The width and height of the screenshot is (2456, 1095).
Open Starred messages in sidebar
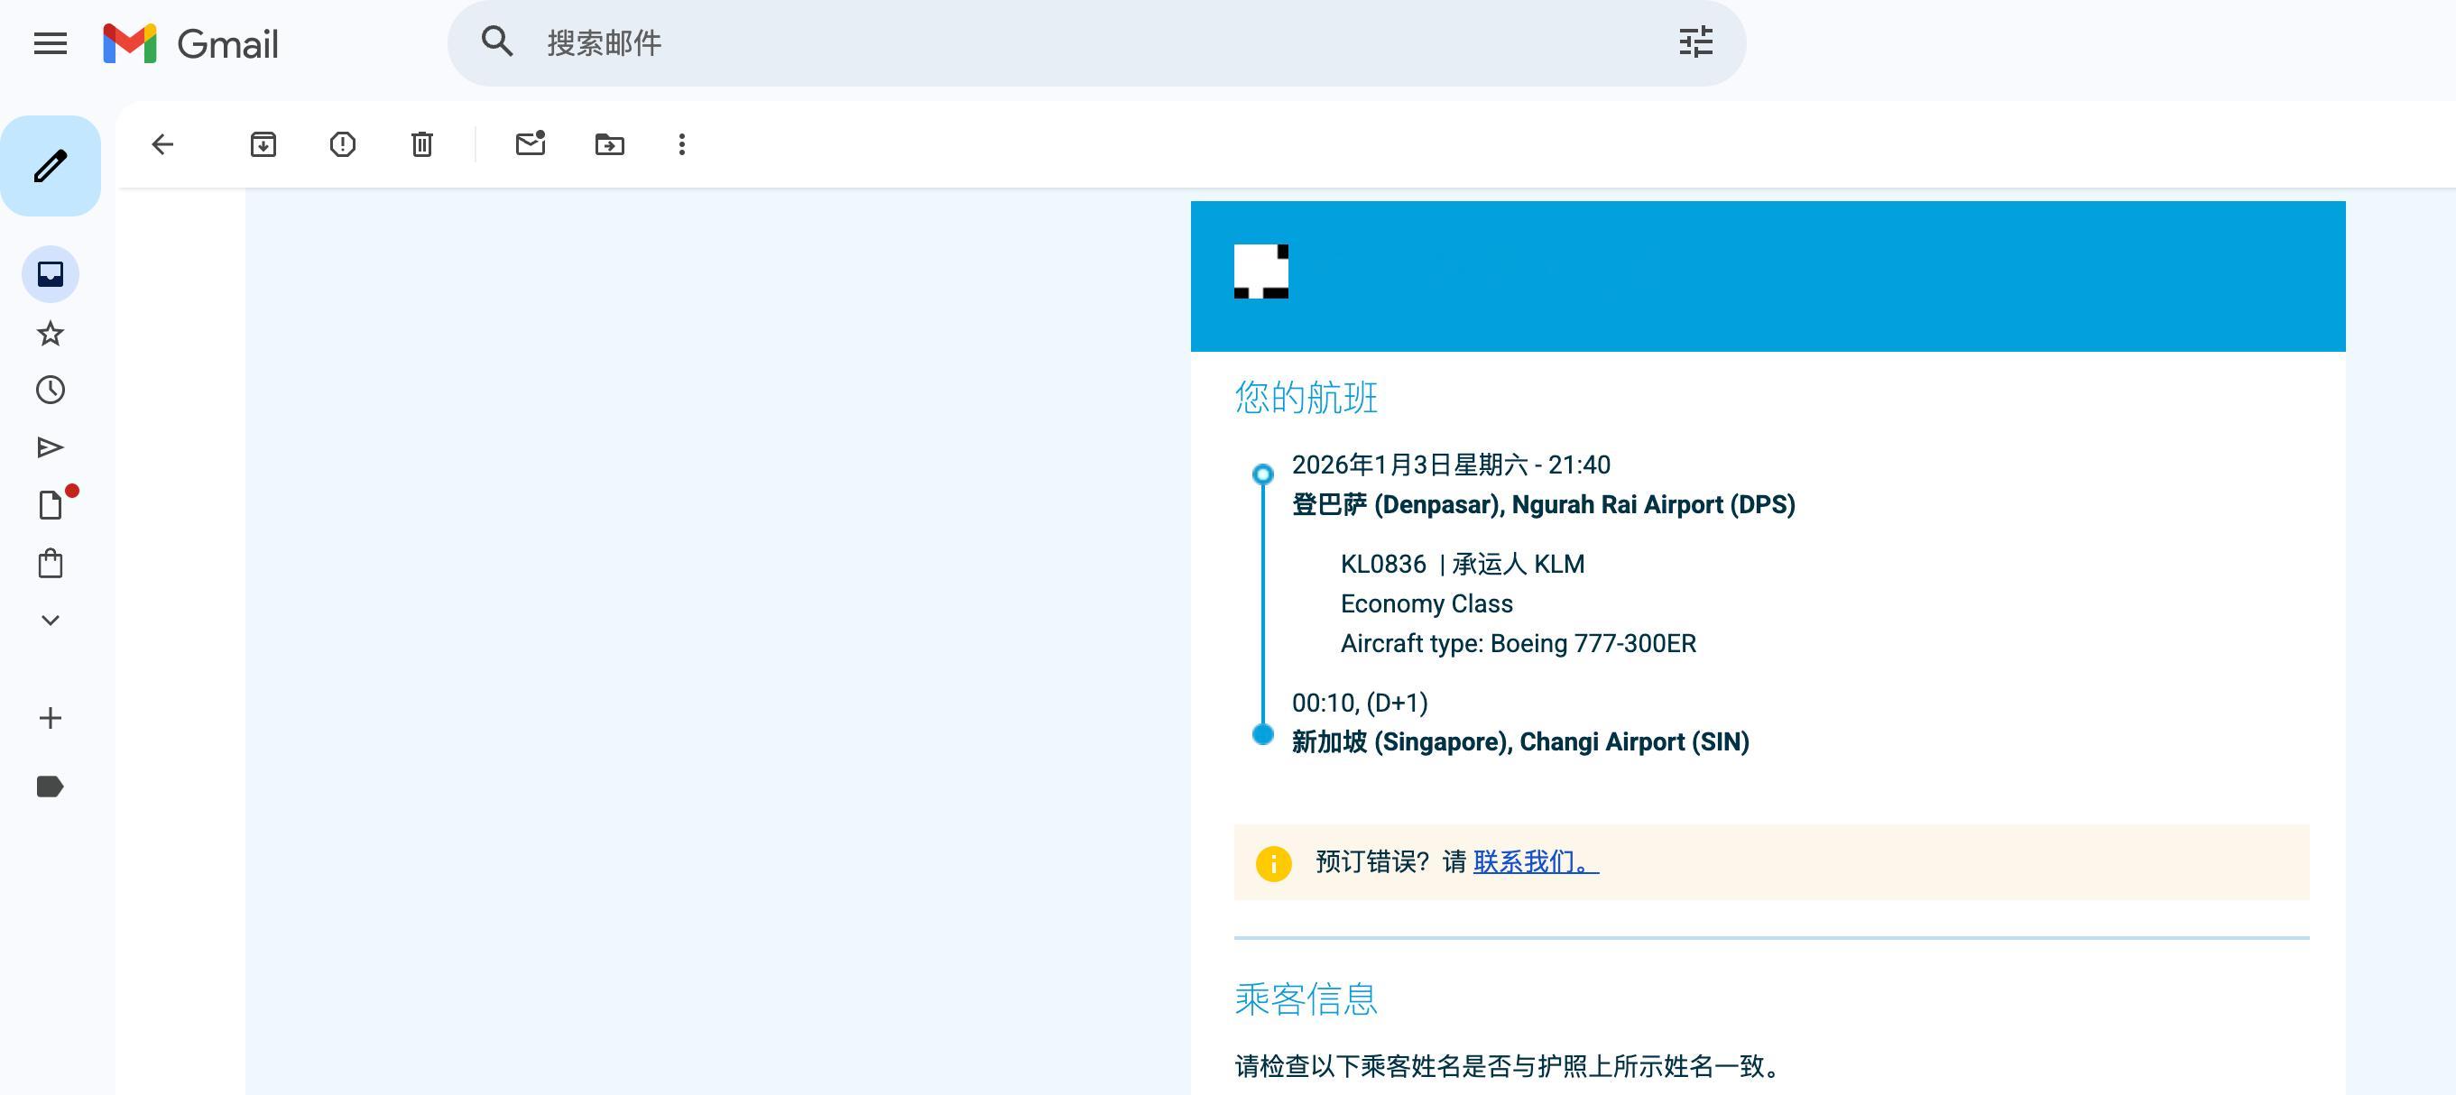[x=51, y=334]
